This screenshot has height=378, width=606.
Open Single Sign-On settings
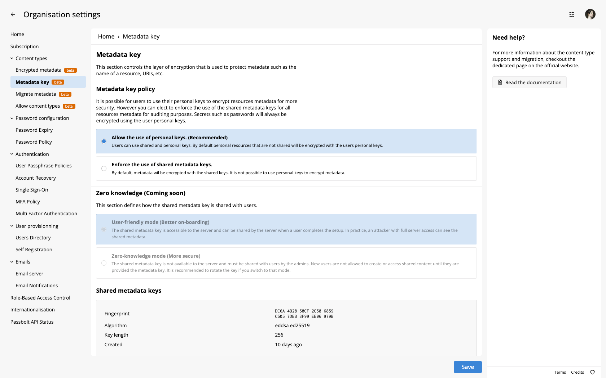pyautogui.click(x=32, y=190)
